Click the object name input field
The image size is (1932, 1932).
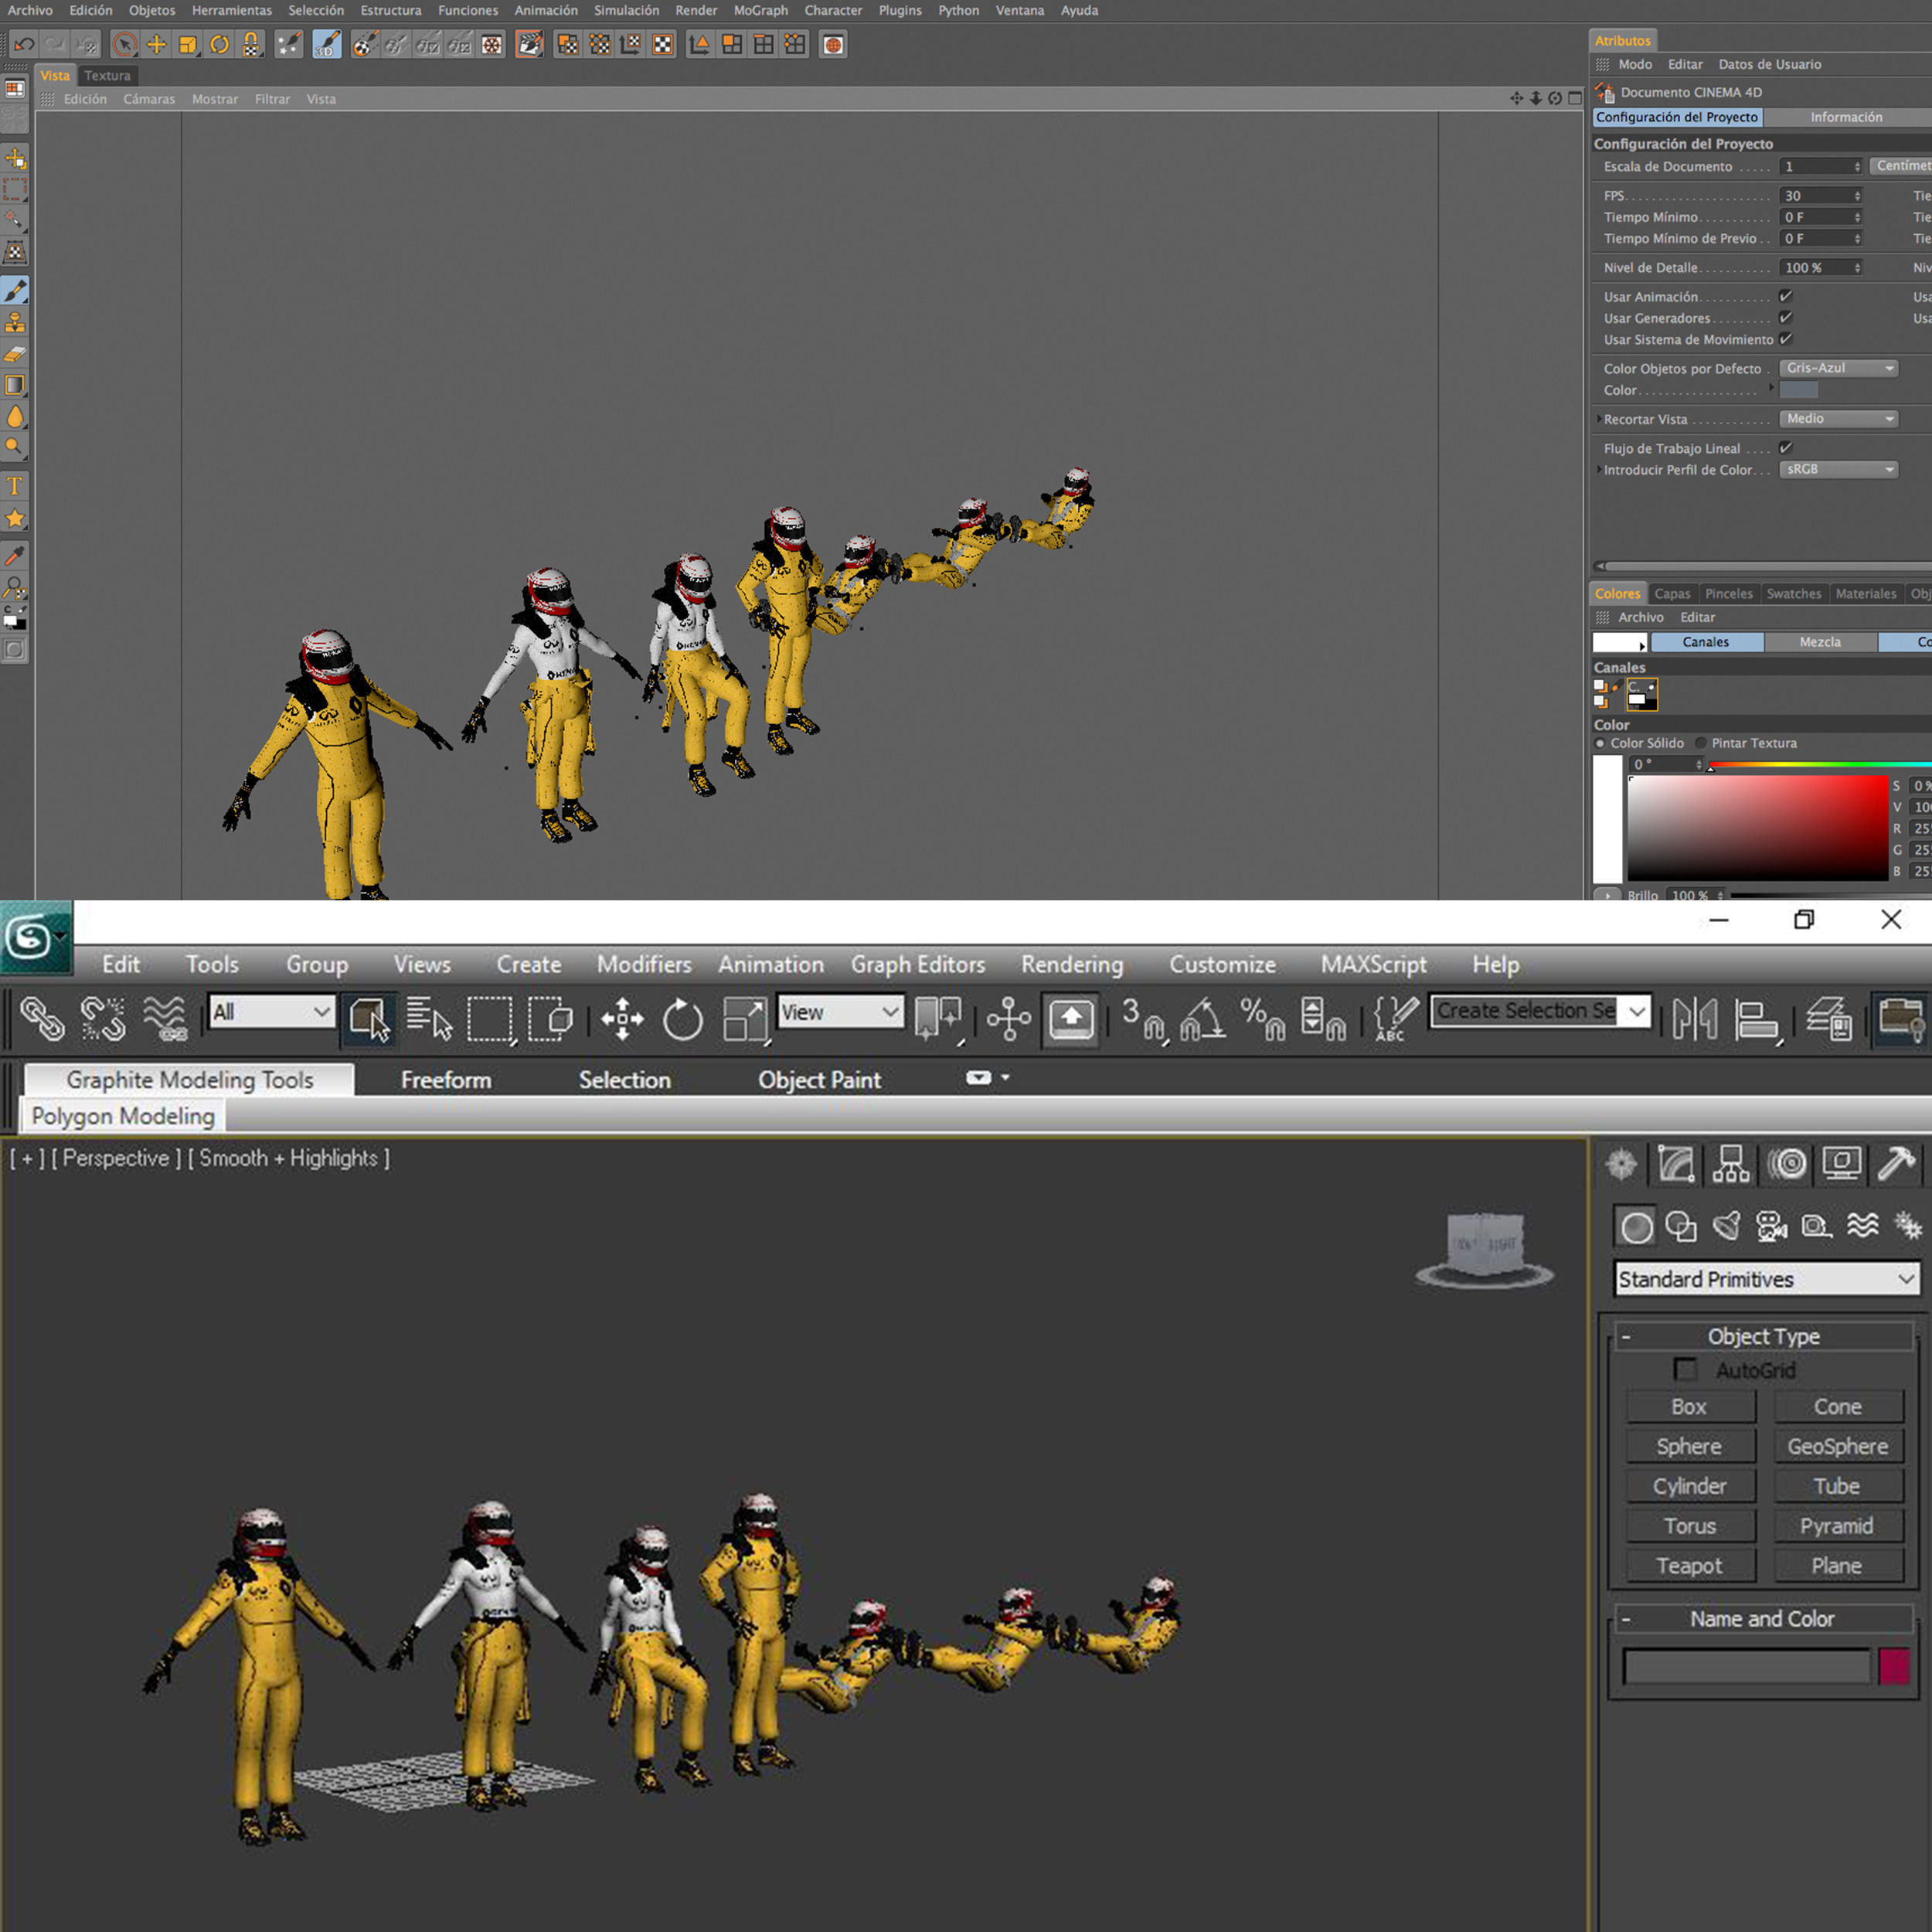point(1746,1667)
